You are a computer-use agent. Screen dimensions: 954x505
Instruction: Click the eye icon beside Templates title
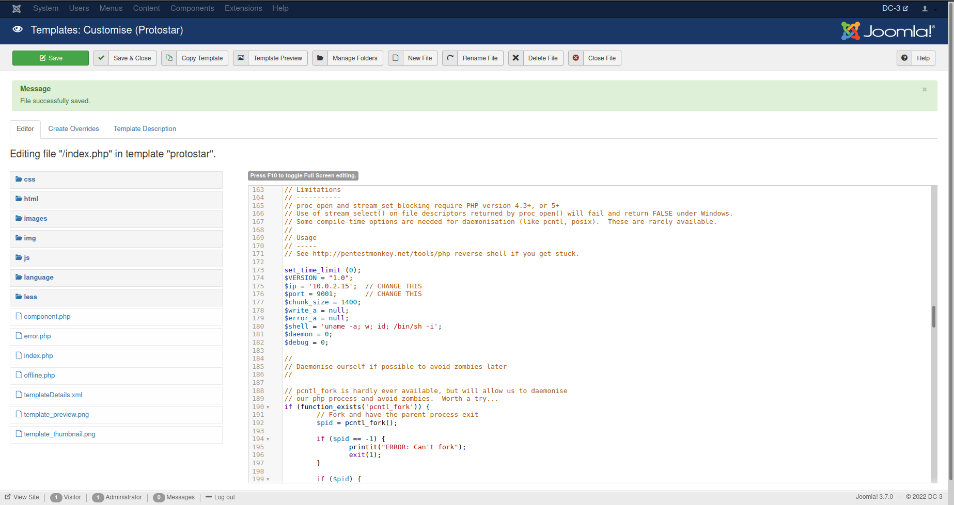coord(18,29)
